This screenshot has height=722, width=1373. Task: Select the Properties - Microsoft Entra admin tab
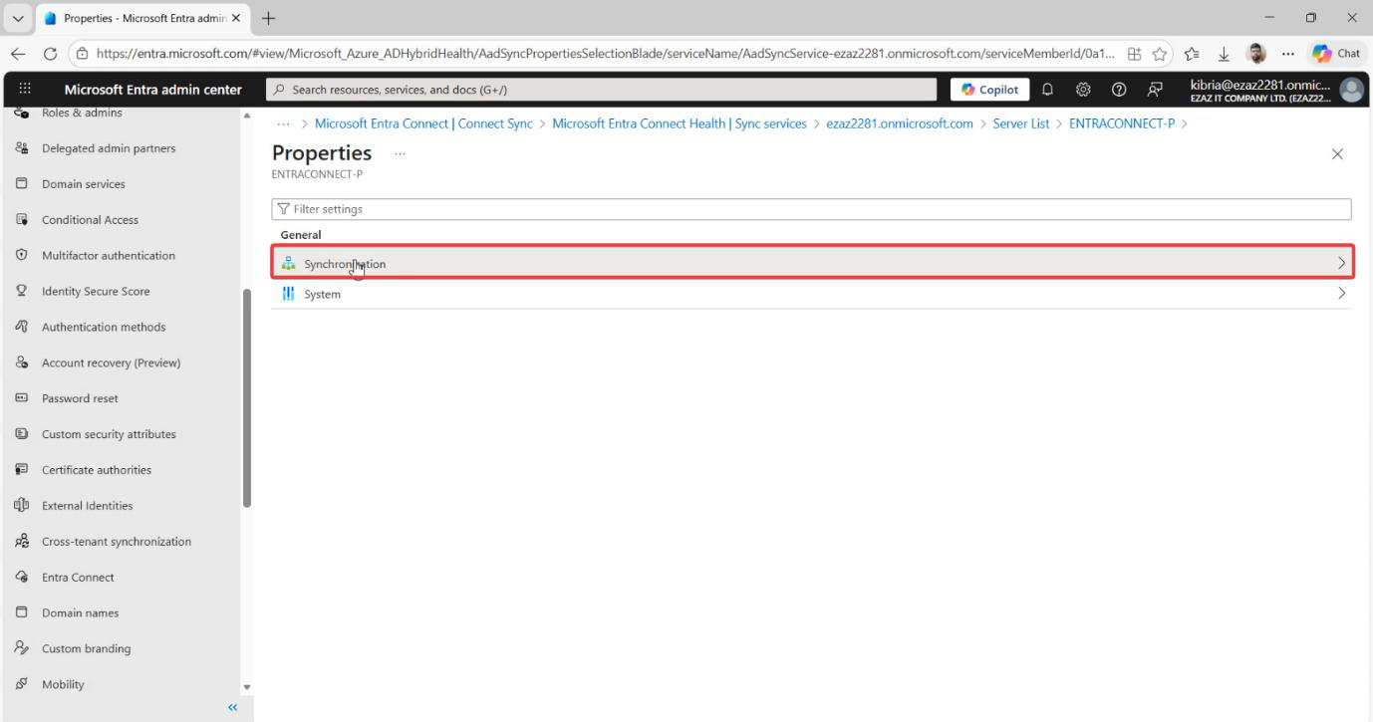click(143, 18)
